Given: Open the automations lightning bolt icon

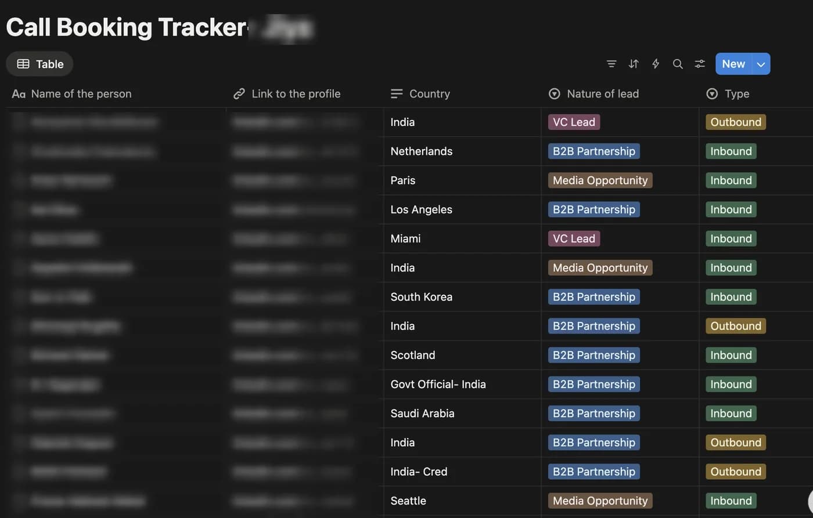Looking at the screenshot, I should click(x=656, y=64).
